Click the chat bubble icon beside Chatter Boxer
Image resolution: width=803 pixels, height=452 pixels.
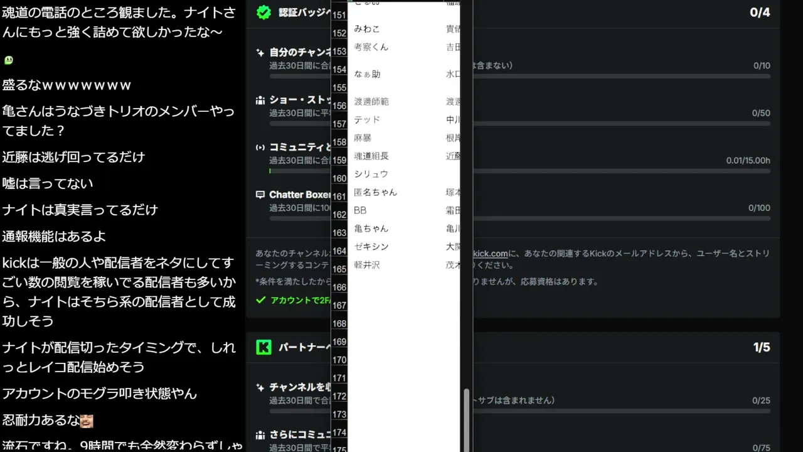click(260, 195)
